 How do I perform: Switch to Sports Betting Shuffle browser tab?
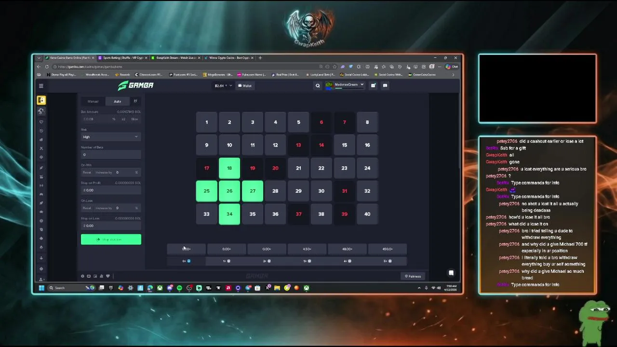pyautogui.click(x=122, y=58)
